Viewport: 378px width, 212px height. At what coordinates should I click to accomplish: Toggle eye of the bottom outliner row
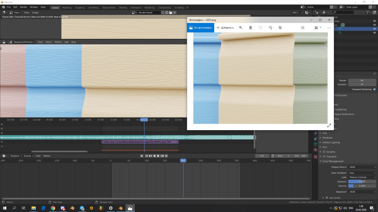[374, 33]
